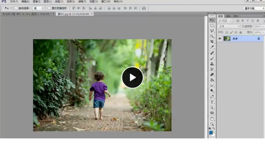Enable the 显示变换控件 checkbox
The image size is (265, 146).
point(49,8)
